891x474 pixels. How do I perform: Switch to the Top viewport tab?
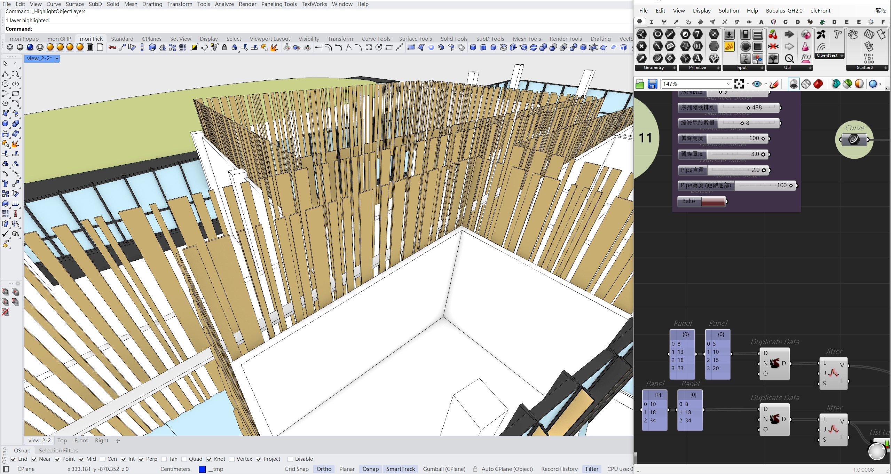tap(62, 440)
